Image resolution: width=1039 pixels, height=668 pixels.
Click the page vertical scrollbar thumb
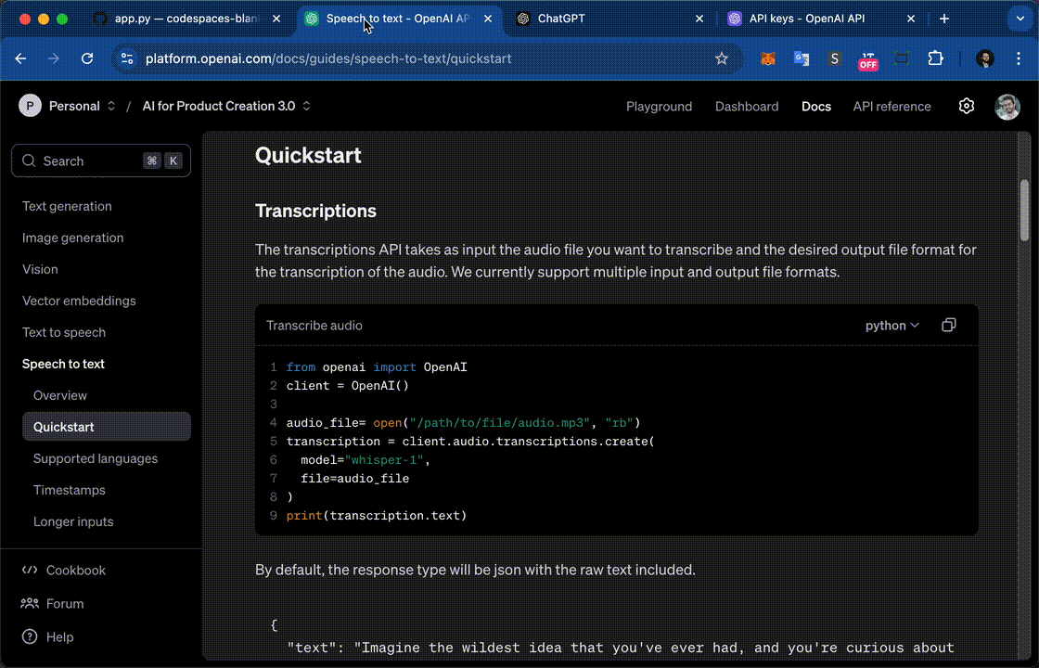[x=1024, y=210]
